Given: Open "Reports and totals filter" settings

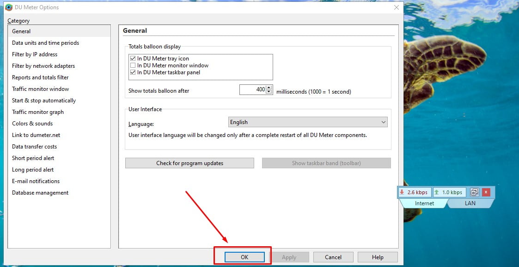Looking at the screenshot, I should pos(59,77).
